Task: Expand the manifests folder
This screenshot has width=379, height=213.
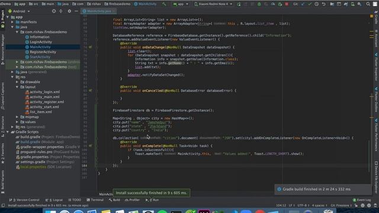Action: [12, 22]
